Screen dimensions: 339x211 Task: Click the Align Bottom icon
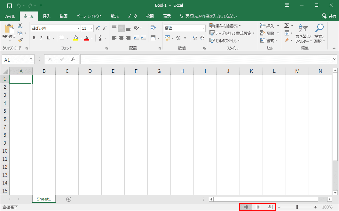pyautogui.click(x=128, y=28)
